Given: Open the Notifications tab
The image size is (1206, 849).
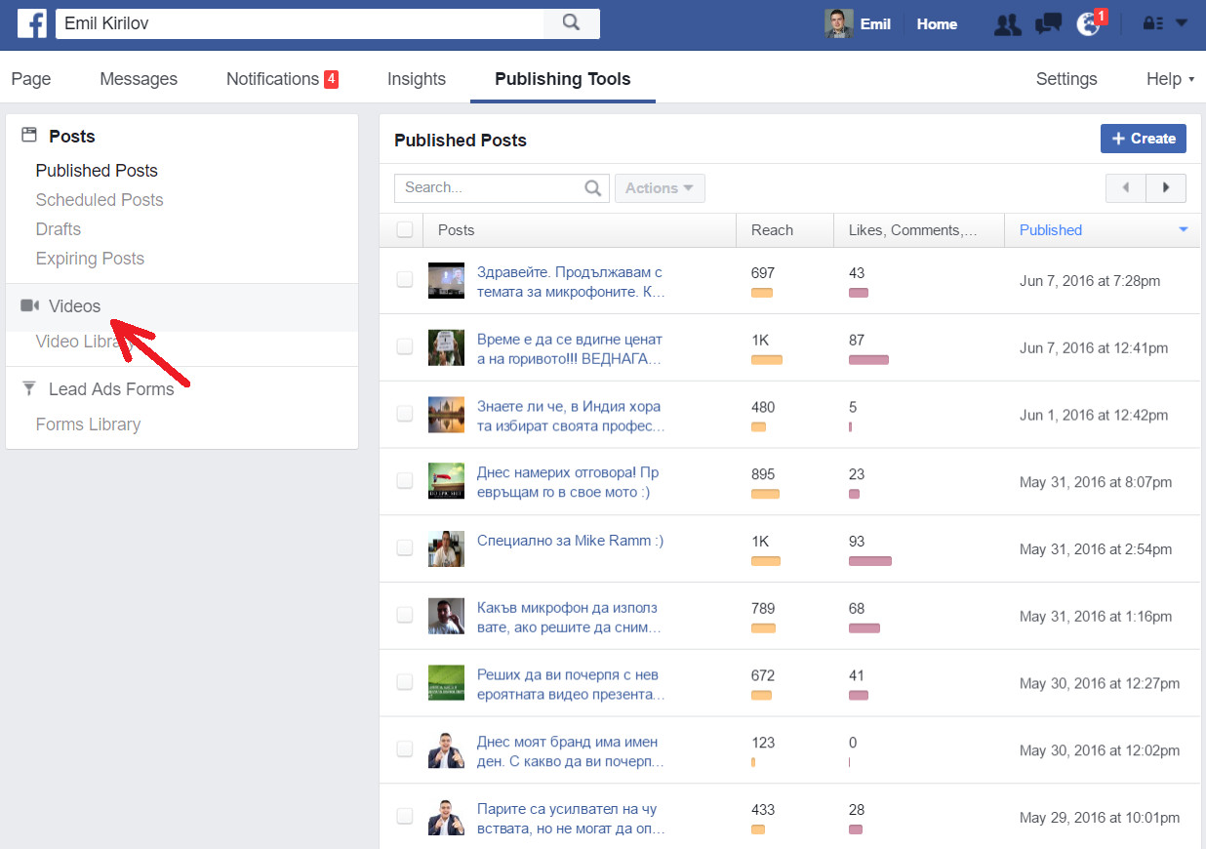Looking at the screenshot, I should (x=282, y=79).
